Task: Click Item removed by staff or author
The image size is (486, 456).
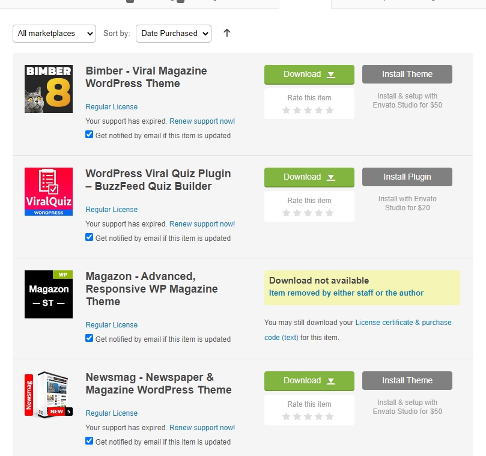Action: [x=346, y=293]
